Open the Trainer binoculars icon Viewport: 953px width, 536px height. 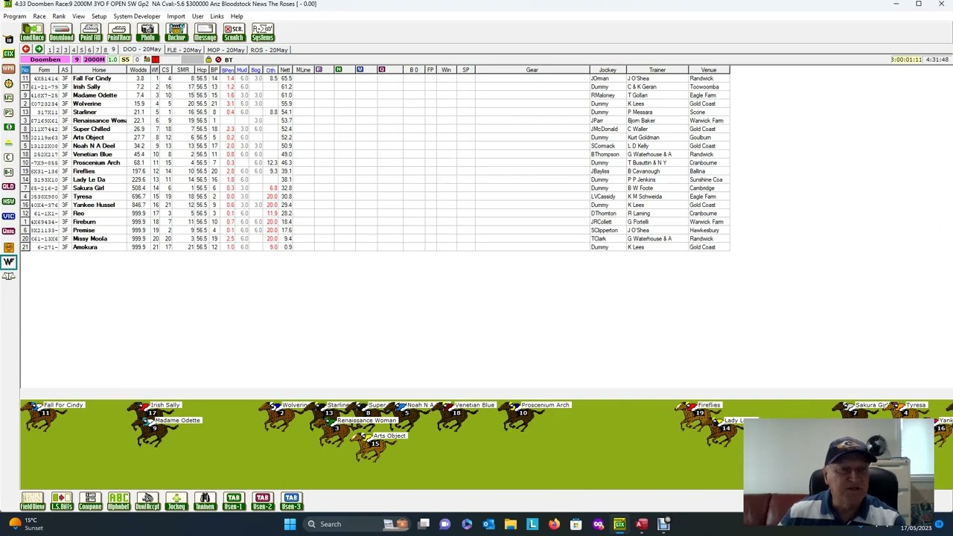205,501
